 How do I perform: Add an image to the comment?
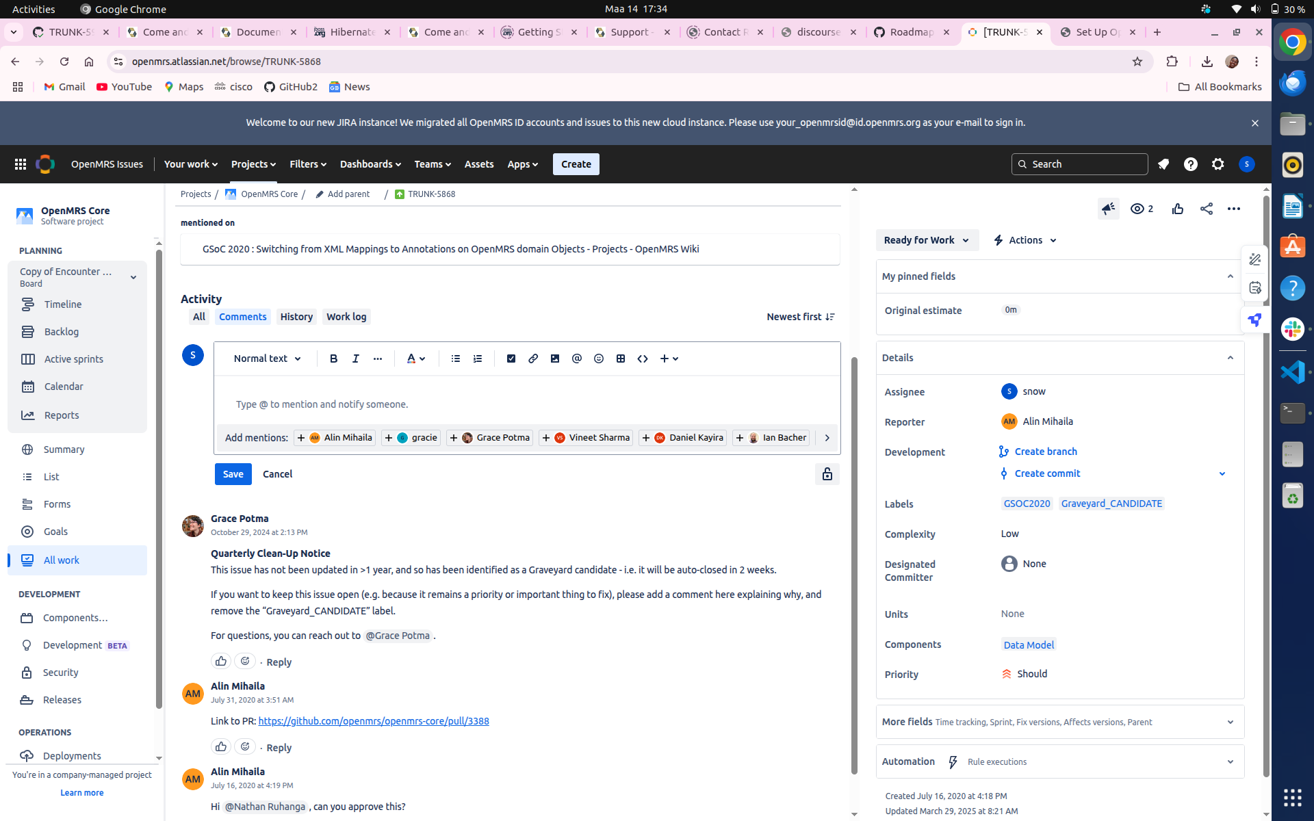click(x=554, y=359)
